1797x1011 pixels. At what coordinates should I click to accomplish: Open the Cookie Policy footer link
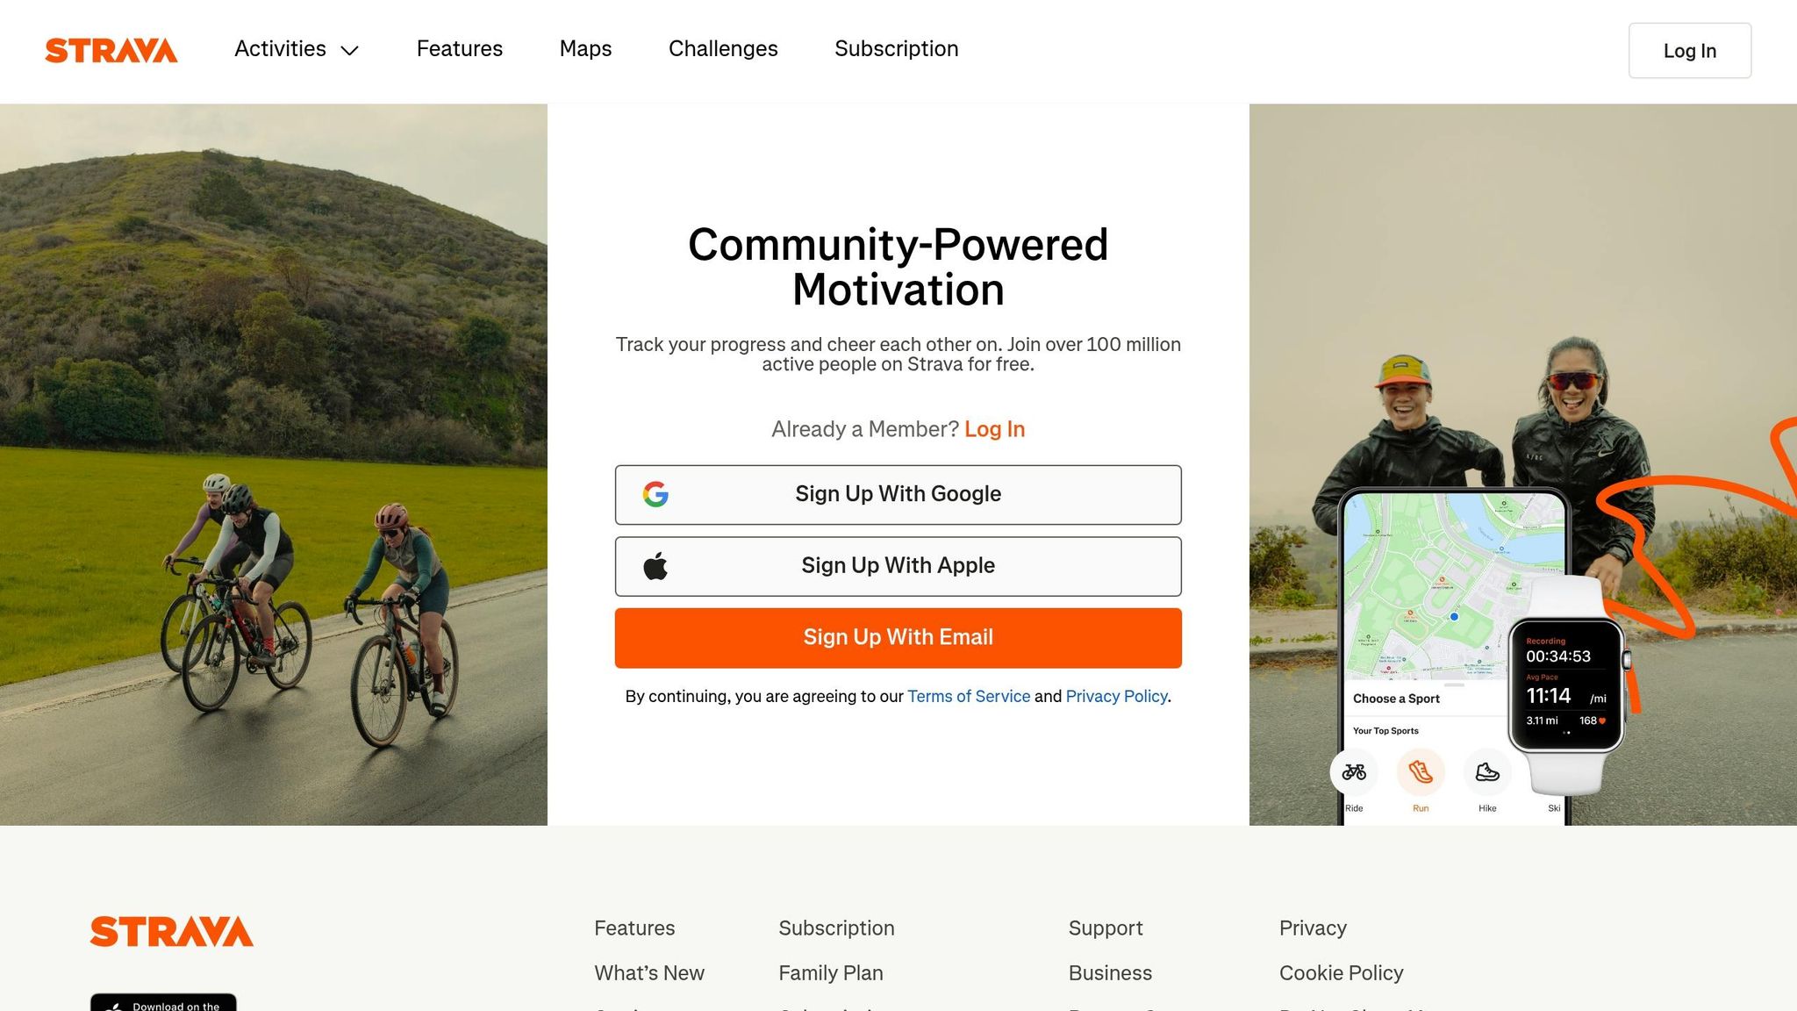pos(1341,972)
